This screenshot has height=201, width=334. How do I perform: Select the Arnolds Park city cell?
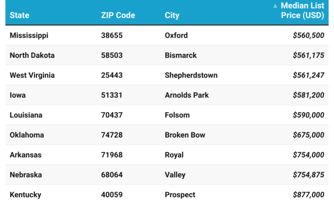[x=187, y=95]
